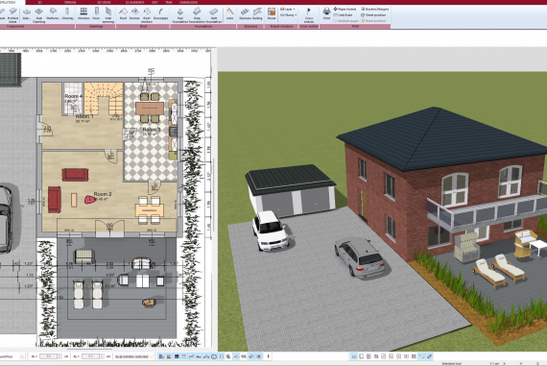Viewport: 547px width, 366px height.
Task: Select the Room tool
Action: pos(272,13)
